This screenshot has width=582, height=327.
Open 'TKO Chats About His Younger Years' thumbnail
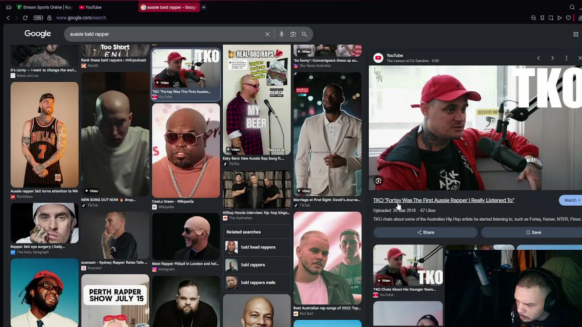click(408, 266)
